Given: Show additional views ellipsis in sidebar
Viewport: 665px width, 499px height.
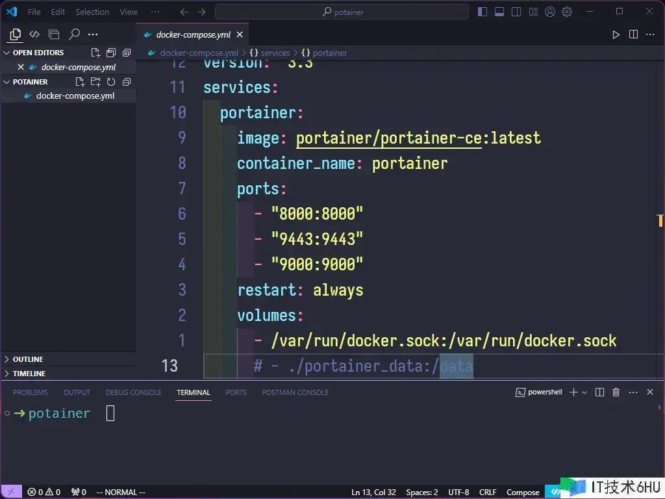Looking at the screenshot, I should pos(93,34).
